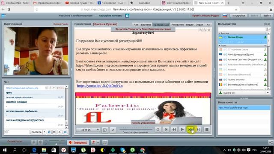The width and height of the screenshot is (274, 154).
Task: Toggle the webcam button in the bottom bar
Action: 40,142
